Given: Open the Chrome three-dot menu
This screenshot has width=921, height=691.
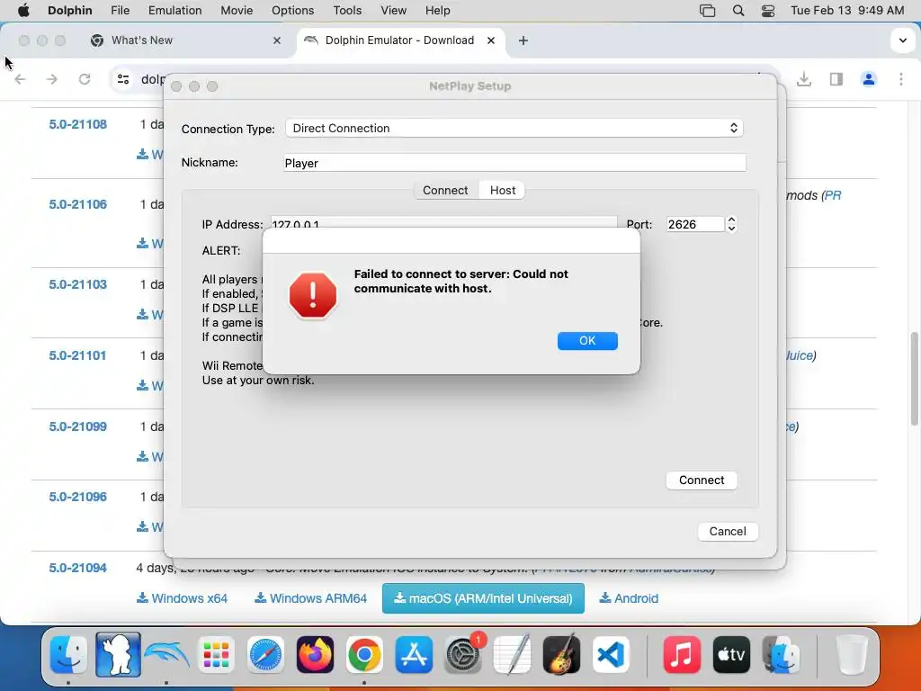Looking at the screenshot, I should click(901, 79).
